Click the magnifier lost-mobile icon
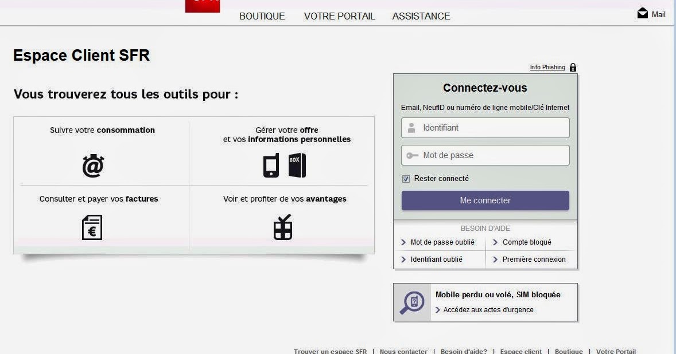676x354 pixels. [412, 302]
